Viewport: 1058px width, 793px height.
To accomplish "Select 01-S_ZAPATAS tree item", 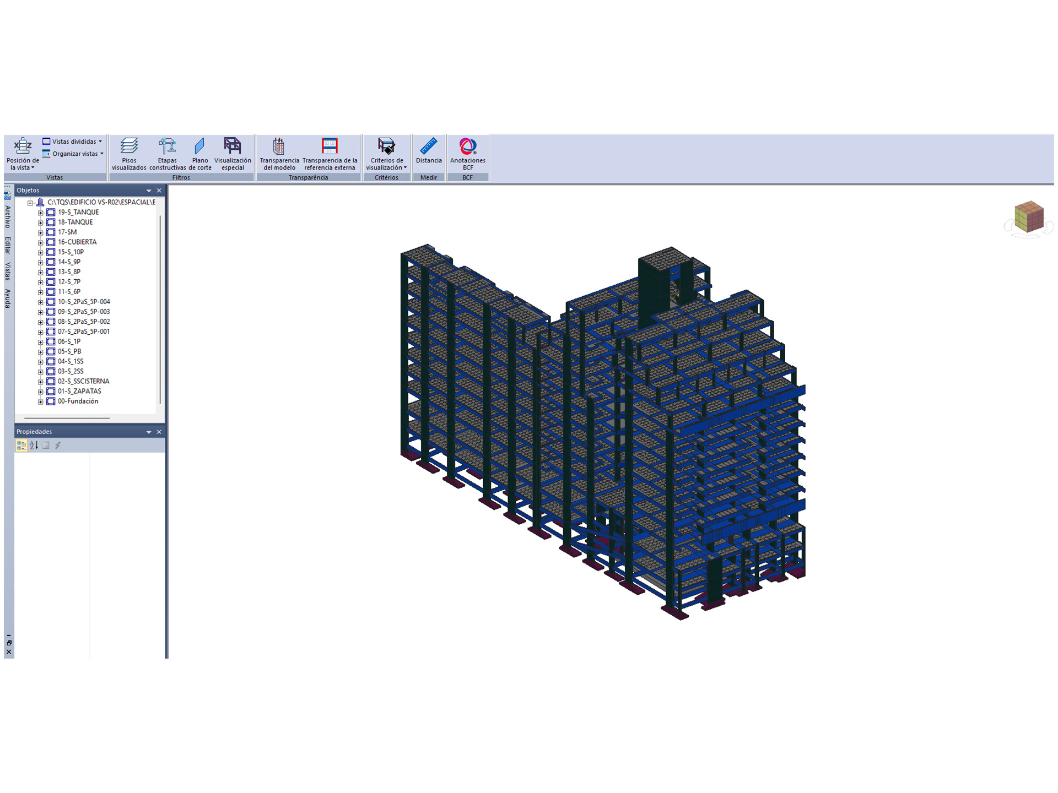I will [79, 391].
